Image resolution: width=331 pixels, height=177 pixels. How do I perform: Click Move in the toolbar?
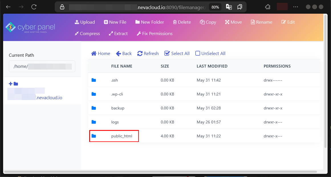pyautogui.click(x=233, y=22)
